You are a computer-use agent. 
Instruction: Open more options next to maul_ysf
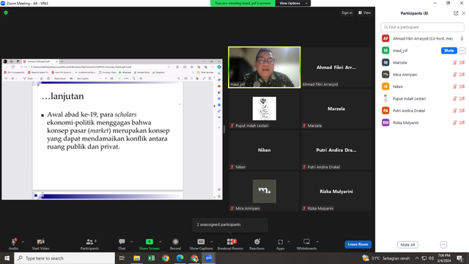click(x=462, y=51)
